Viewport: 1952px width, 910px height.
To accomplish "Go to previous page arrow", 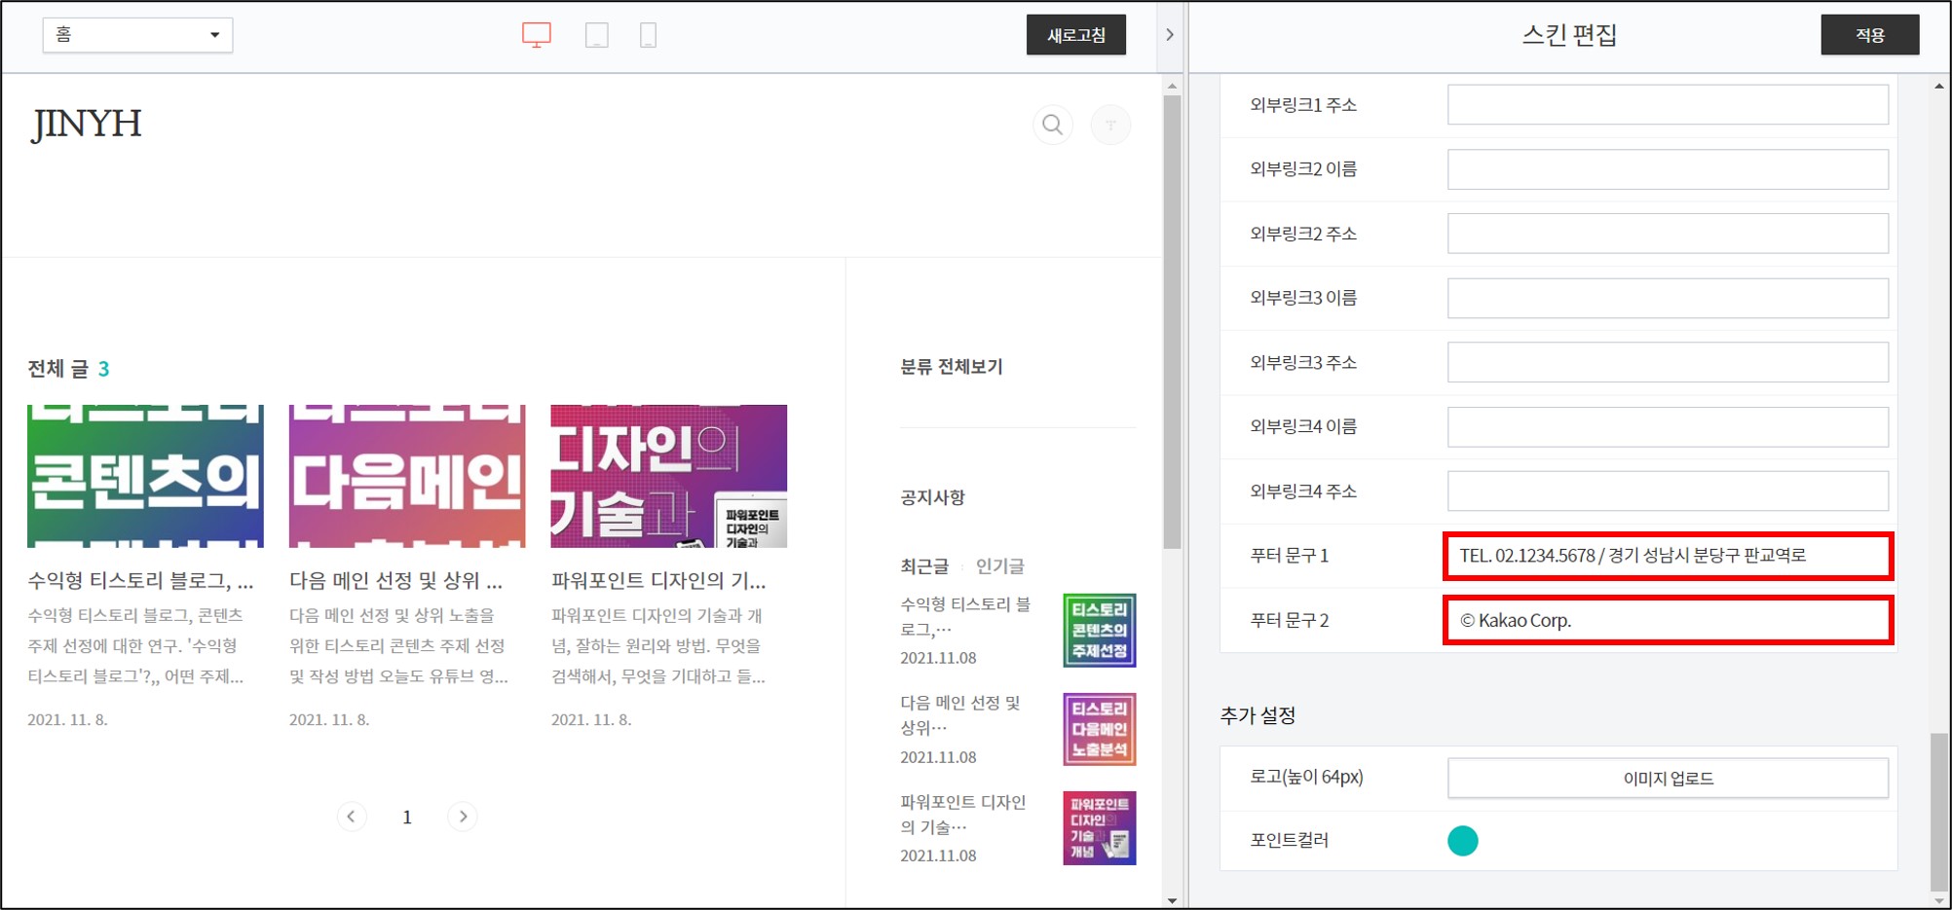I will (352, 817).
